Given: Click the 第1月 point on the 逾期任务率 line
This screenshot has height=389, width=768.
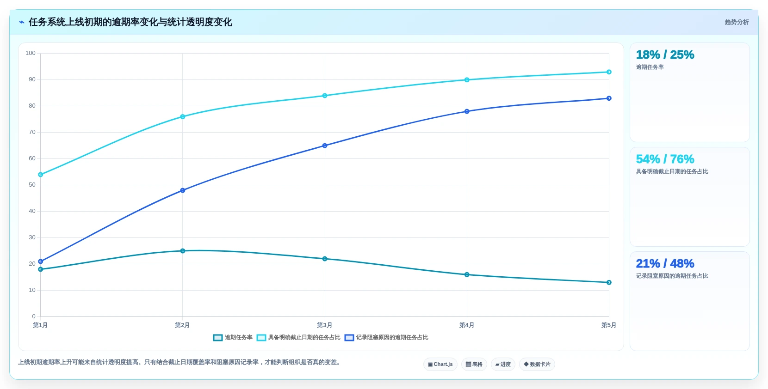Looking at the screenshot, I should click(41, 269).
